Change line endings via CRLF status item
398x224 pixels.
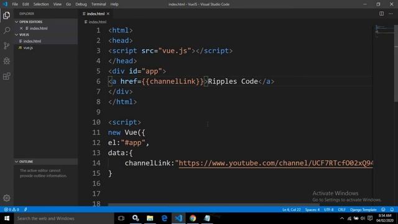(x=341, y=210)
